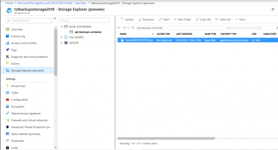278x150 pixels.
Task: Select the SampleDB20181005.bak row name
Action: pyautogui.click(x=139, y=40)
